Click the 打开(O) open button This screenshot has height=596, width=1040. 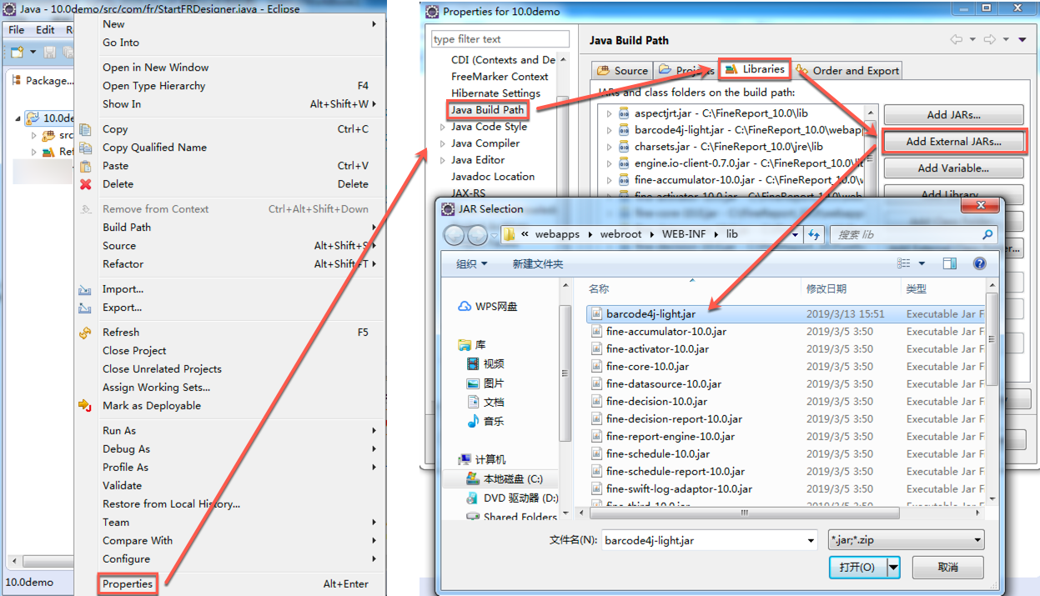857,567
